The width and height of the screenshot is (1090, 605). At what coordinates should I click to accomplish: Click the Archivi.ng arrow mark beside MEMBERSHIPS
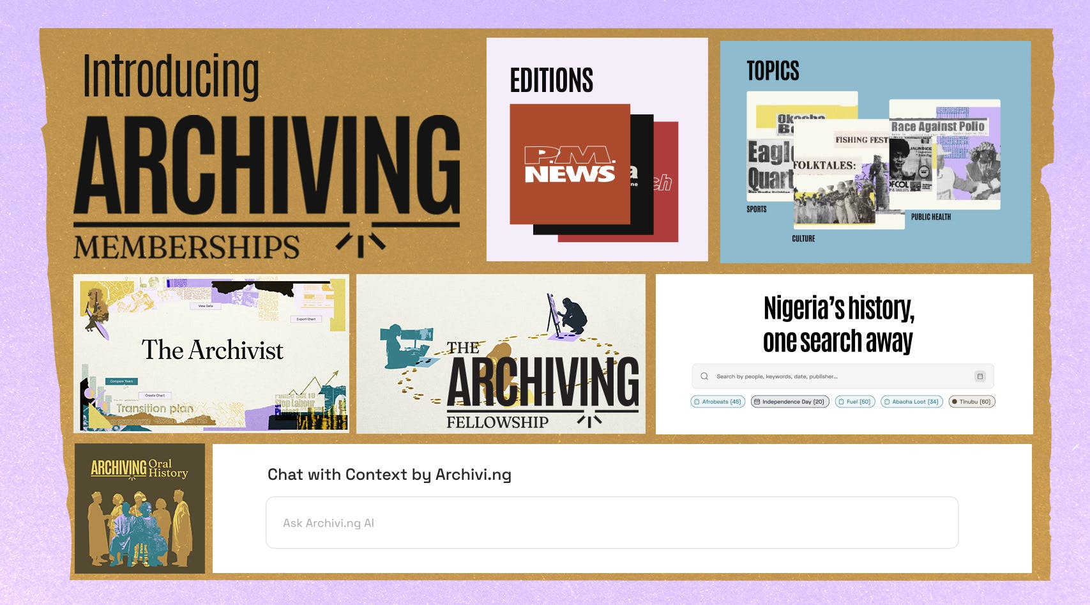click(x=361, y=241)
